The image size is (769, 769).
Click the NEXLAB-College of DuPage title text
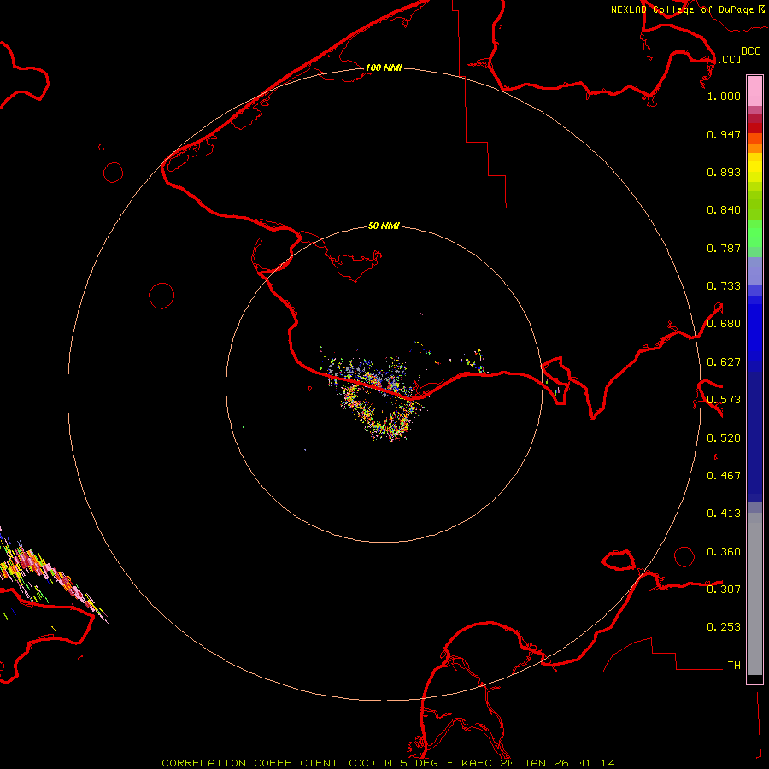pos(681,9)
